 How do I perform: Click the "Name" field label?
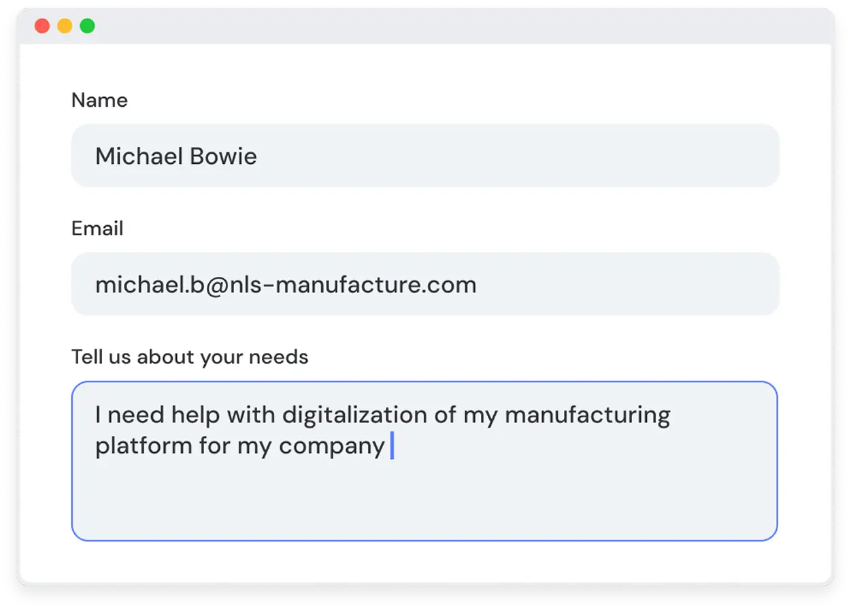[99, 101]
